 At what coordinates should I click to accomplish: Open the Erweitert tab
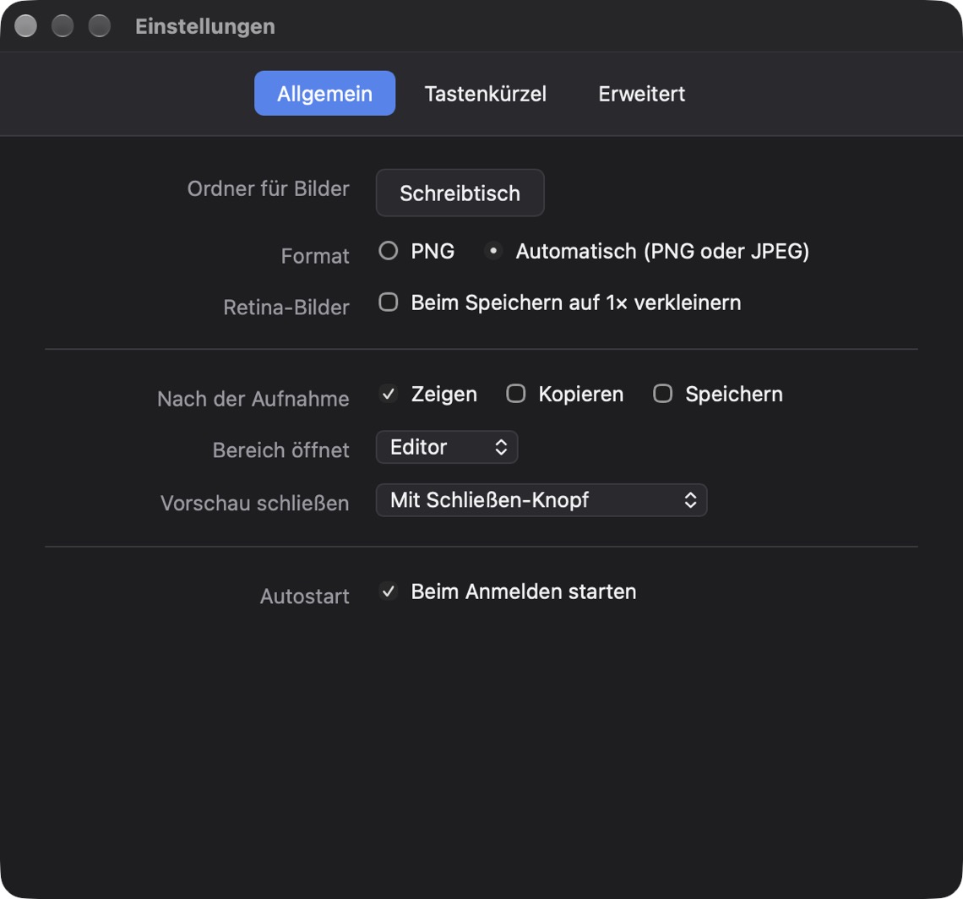(x=641, y=94)
